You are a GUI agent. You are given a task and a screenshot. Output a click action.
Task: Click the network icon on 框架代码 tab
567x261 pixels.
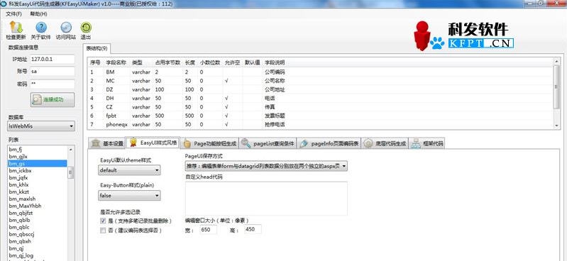coord(415,143)
